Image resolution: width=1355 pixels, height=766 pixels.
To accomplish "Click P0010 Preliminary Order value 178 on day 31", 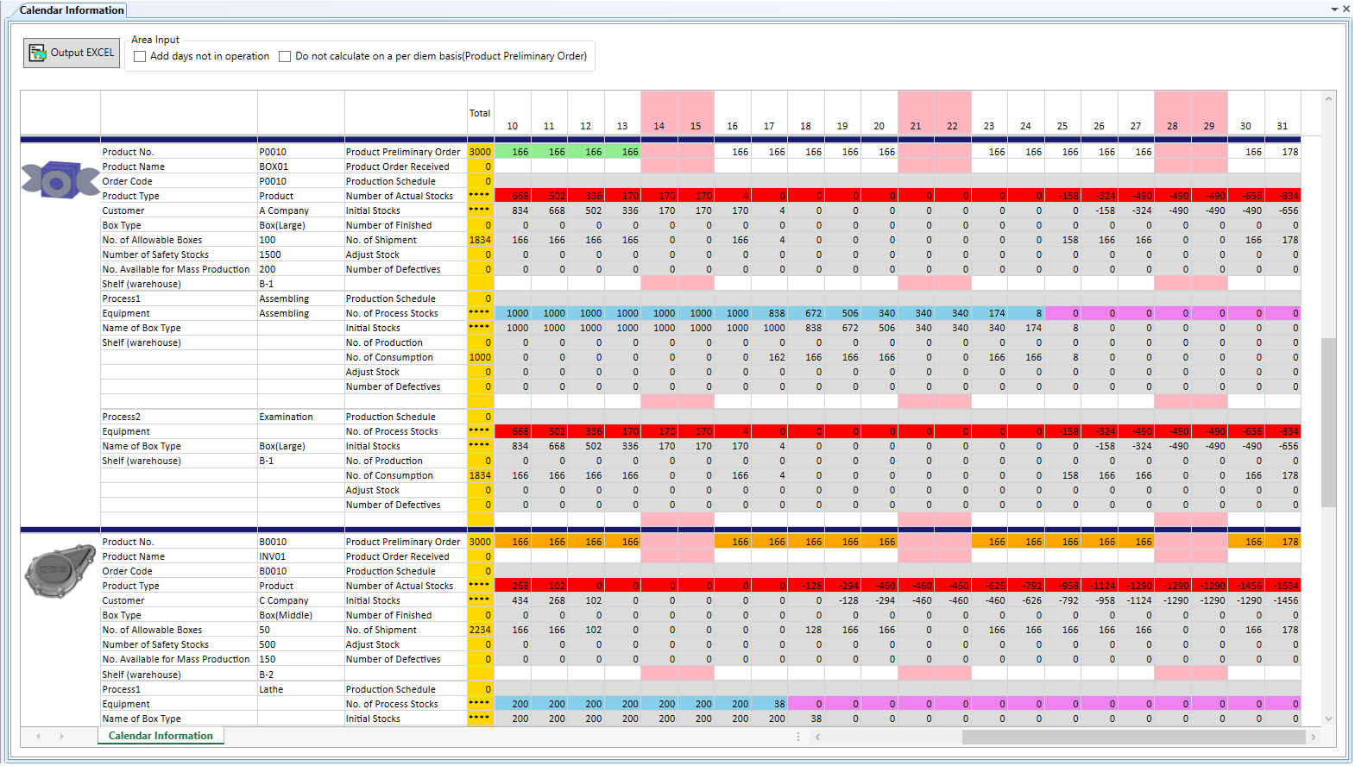I will click(x=1283, y=152).
